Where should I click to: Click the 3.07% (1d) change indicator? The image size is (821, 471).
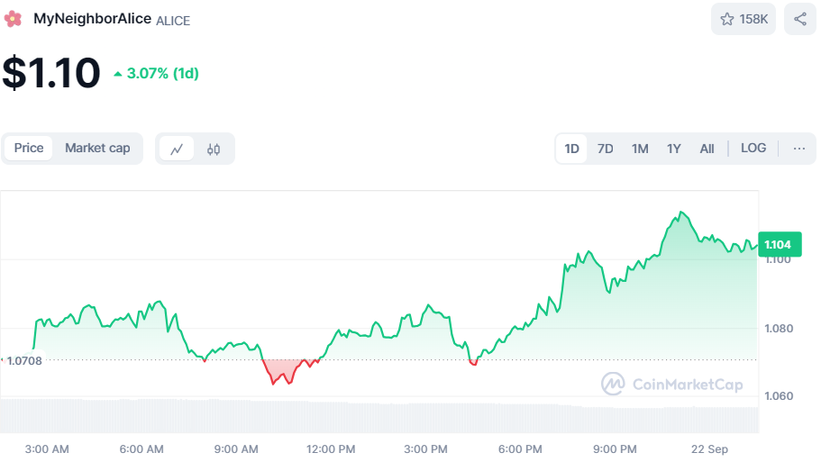pos(157,73)
